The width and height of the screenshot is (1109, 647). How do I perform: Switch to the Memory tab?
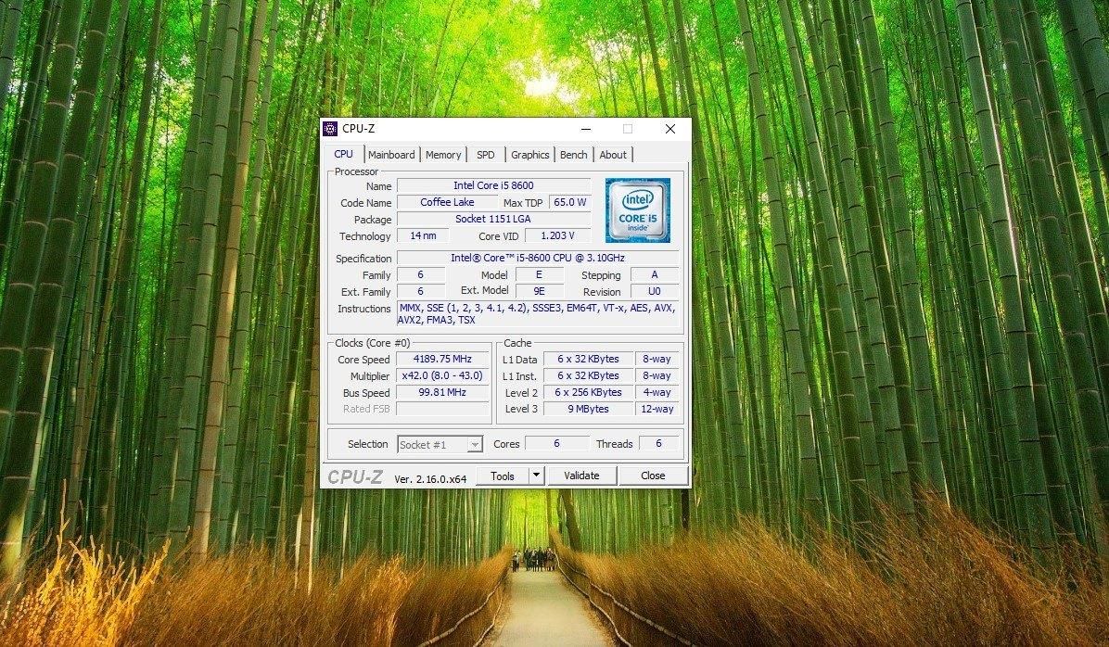click(442, 155)
